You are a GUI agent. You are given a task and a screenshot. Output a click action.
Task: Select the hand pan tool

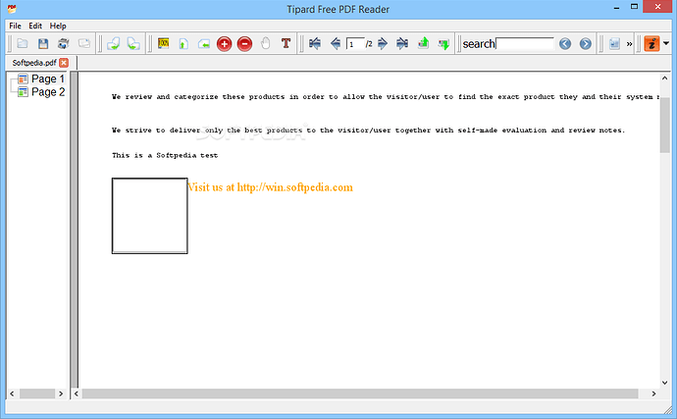click(x=266, y=43)
